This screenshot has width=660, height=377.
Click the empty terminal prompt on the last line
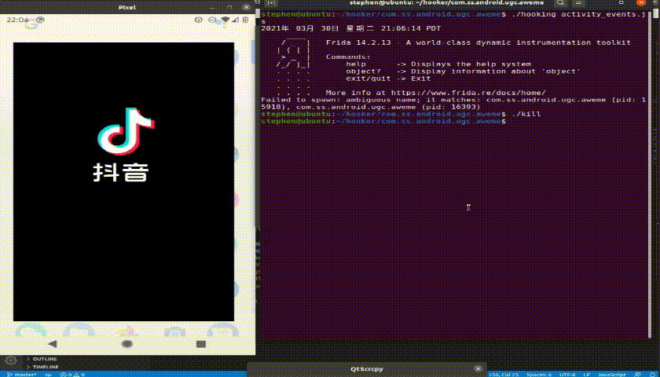tap(383, 121)
